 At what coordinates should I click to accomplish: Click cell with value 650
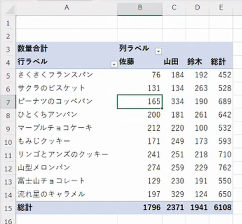(221, 194)
